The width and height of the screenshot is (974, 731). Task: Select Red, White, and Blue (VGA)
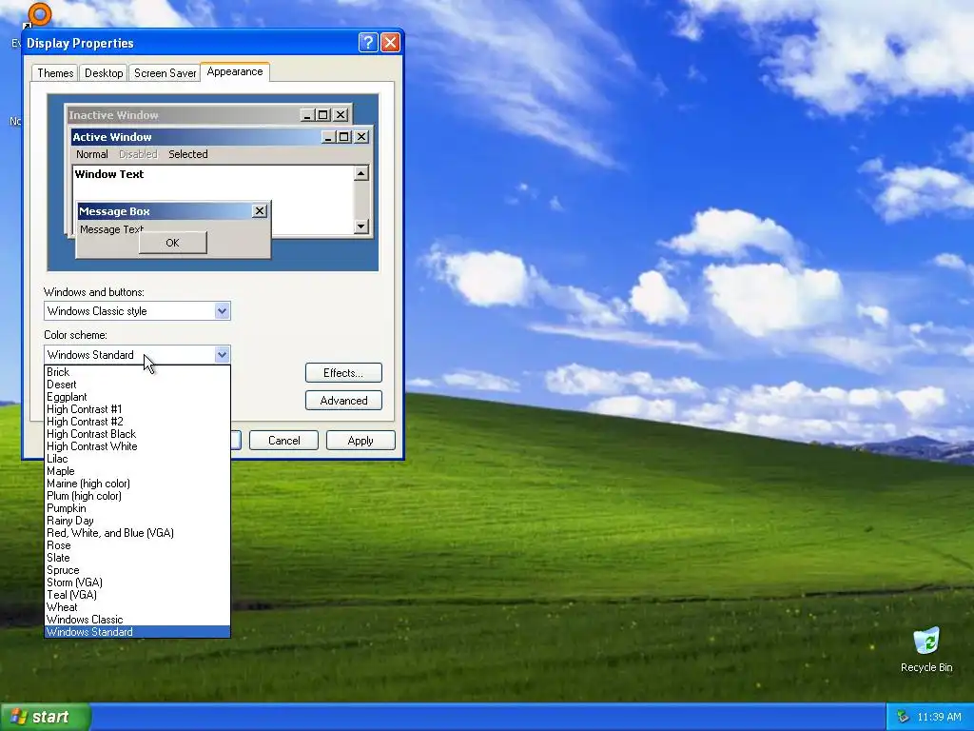pos(137,533)
